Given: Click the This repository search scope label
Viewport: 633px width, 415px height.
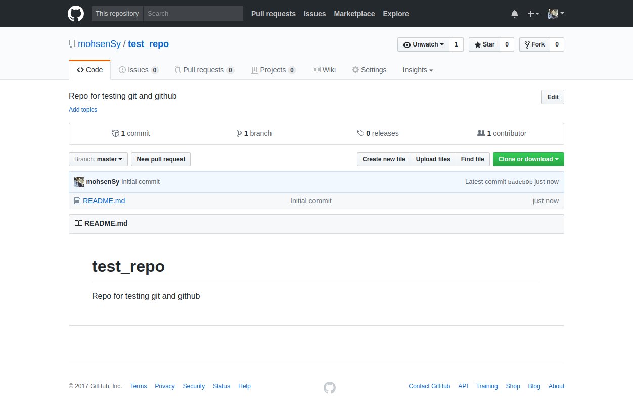Looking at the screenshot, I should (117, 14).
